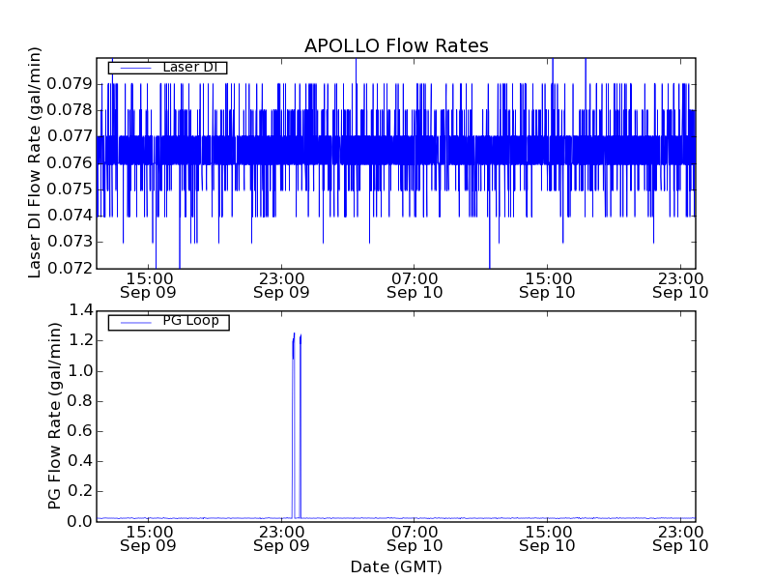Screen dimensions: 773x580
Task: Click the 0.075 tick label on top chart
Action: click(70, 188)
